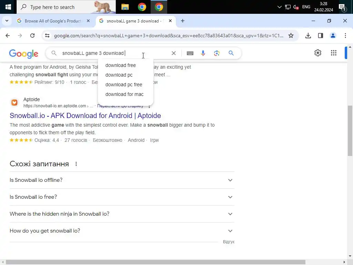The width and height of the screenshot is (353, 265).
Task: Click the scroll-down arrow of the vertical scrollbar
Action: click(350, 256)
